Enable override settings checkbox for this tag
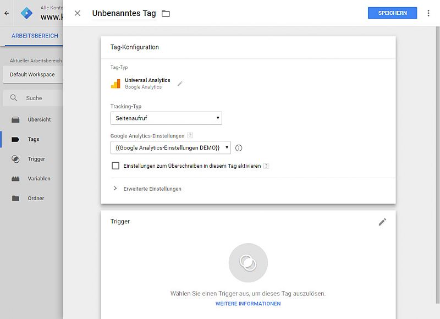 pyautogui.click(x=116, y=166)
